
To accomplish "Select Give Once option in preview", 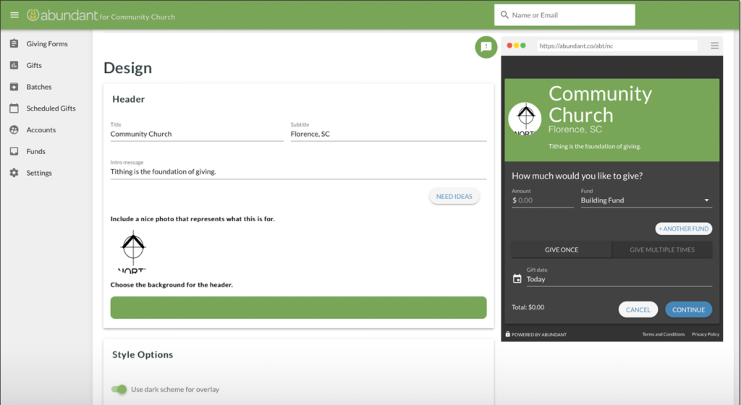I will 561,250.
